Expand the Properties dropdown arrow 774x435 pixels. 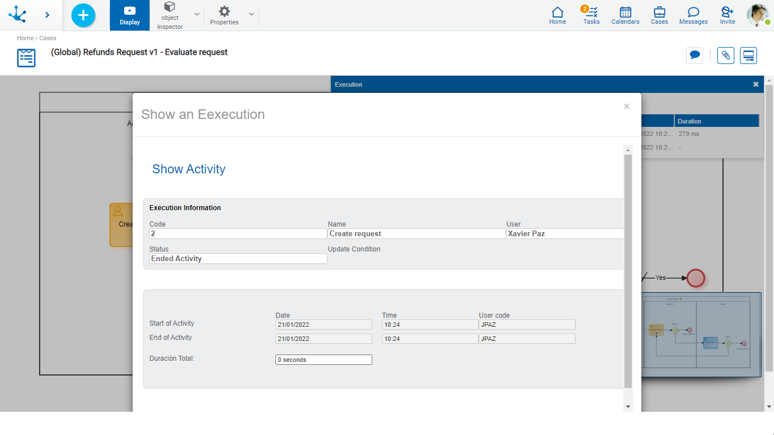click(x=251, y=14)
